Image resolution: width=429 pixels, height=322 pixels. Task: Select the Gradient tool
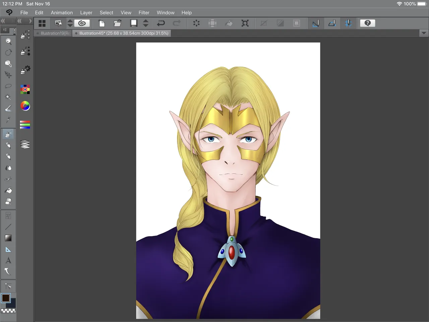(x=8, y=238)
